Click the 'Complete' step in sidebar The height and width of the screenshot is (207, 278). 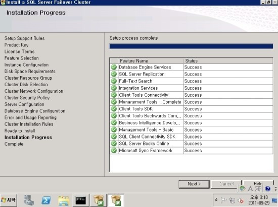[x=14, y=144]
